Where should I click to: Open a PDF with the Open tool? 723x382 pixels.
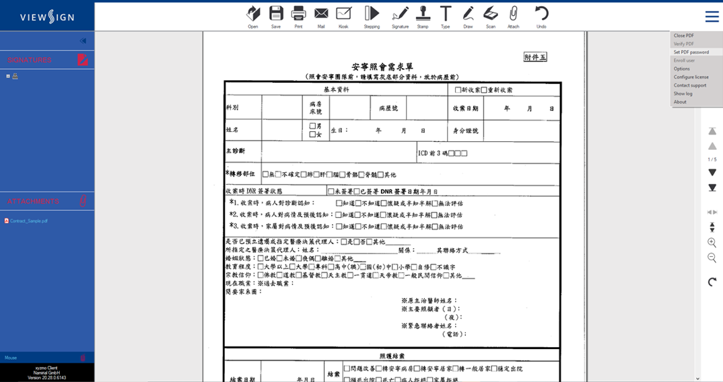252,17
